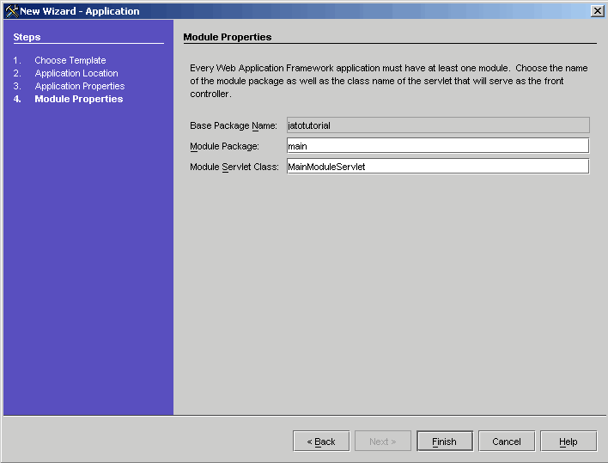The height and width of the screenshot is (463, 608).
Task: Click the 'Module Servlet Class:' label
Action: 234,167
